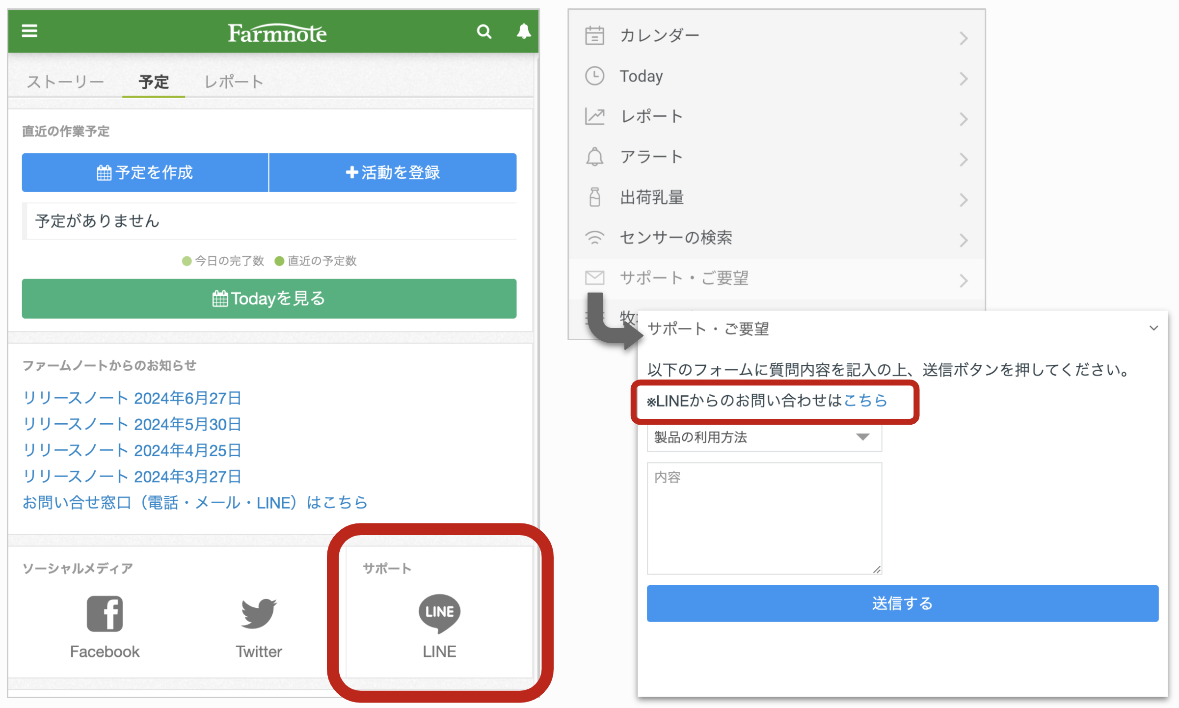Open notifications bell in green header
Screen dimensions: 1179x708
tap(524, 31)
